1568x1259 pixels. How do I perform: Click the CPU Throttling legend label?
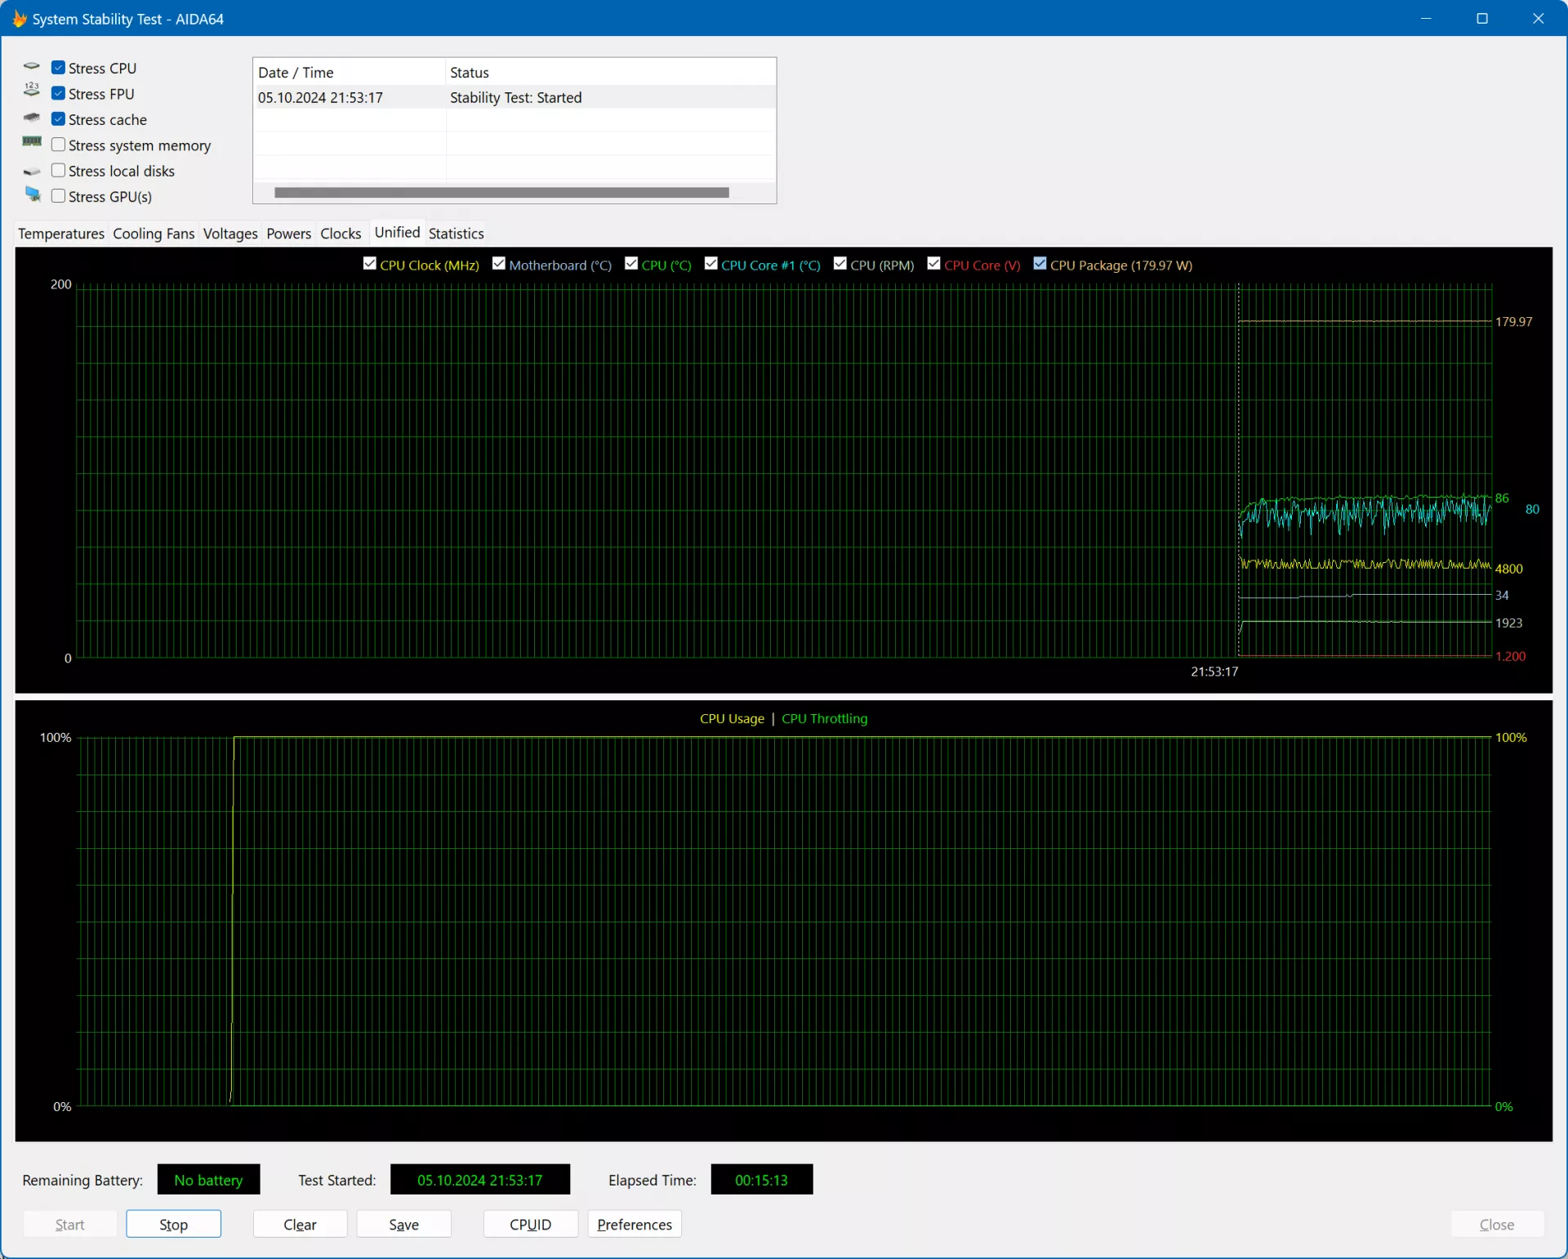pyautogui.click(x=824, y=718)
